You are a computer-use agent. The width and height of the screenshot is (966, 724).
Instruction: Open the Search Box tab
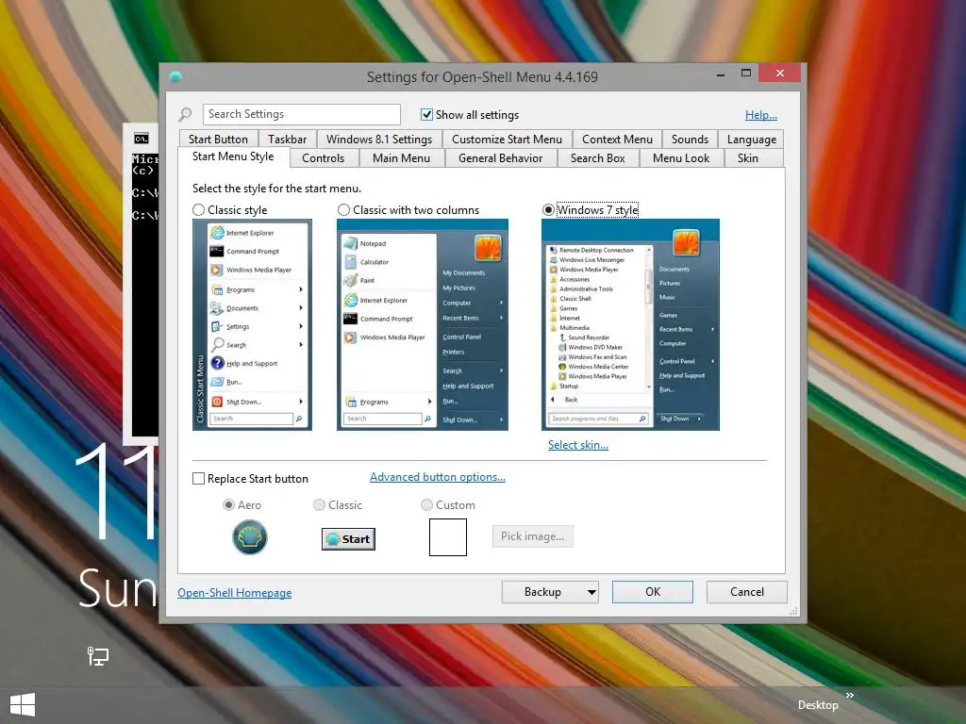click(597, 158)
